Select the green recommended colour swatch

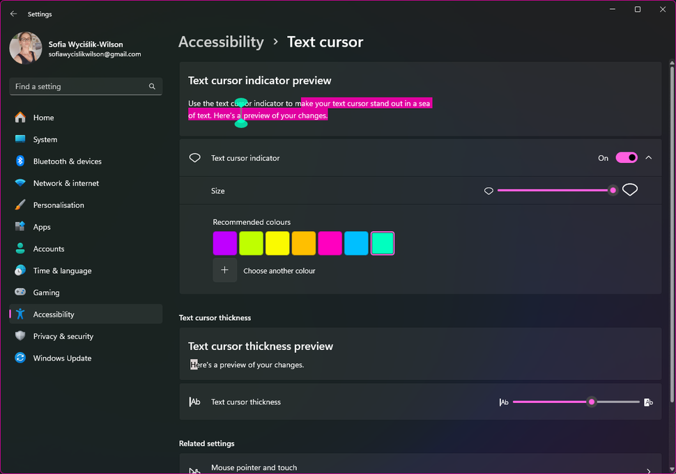click(251, 243)
